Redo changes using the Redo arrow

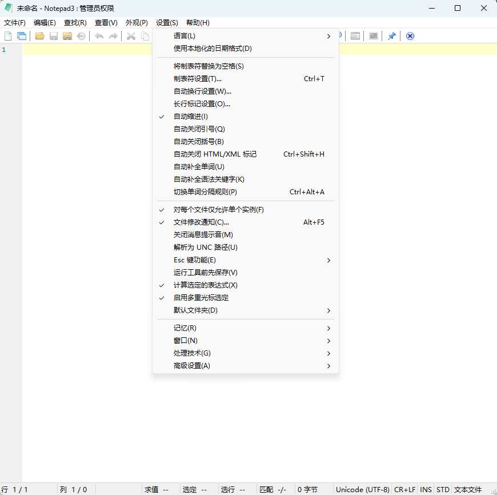(113, 36)
